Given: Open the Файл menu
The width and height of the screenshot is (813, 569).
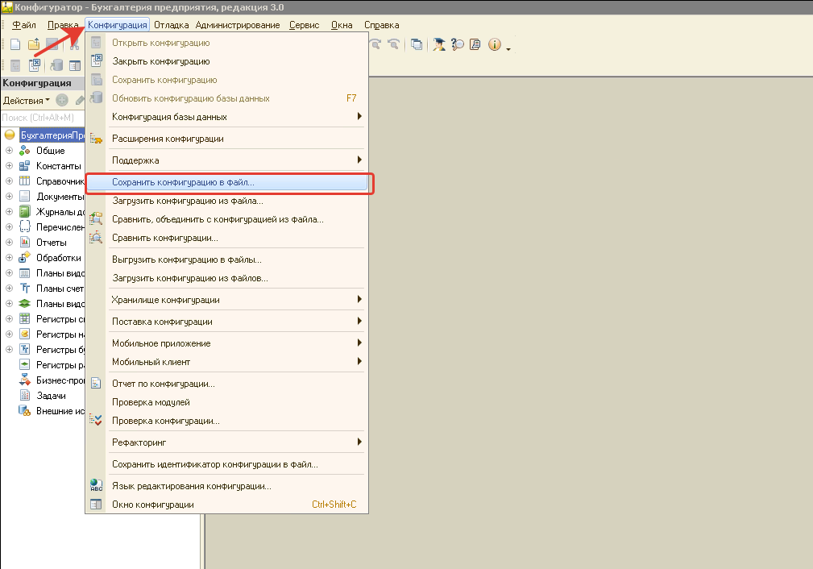Looking at the screenshot, I should (24, 25).
